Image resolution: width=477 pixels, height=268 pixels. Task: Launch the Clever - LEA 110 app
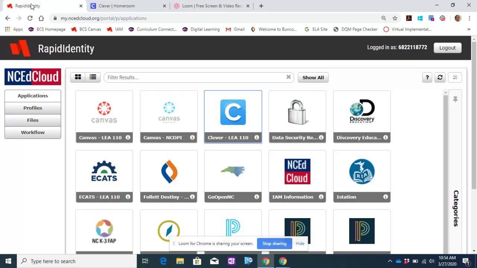coord(233,117)
